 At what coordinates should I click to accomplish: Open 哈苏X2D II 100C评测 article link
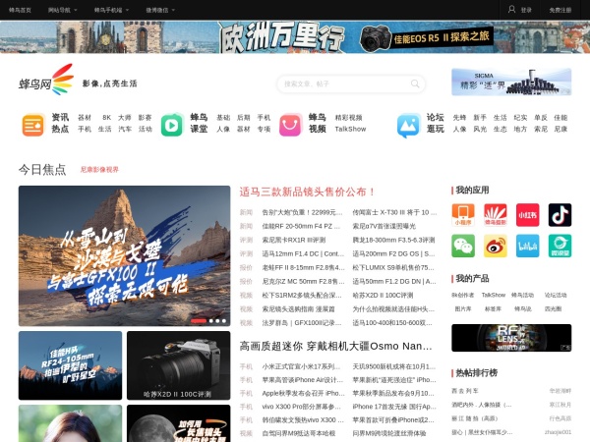pyautogui.click(x=383, y=296)
